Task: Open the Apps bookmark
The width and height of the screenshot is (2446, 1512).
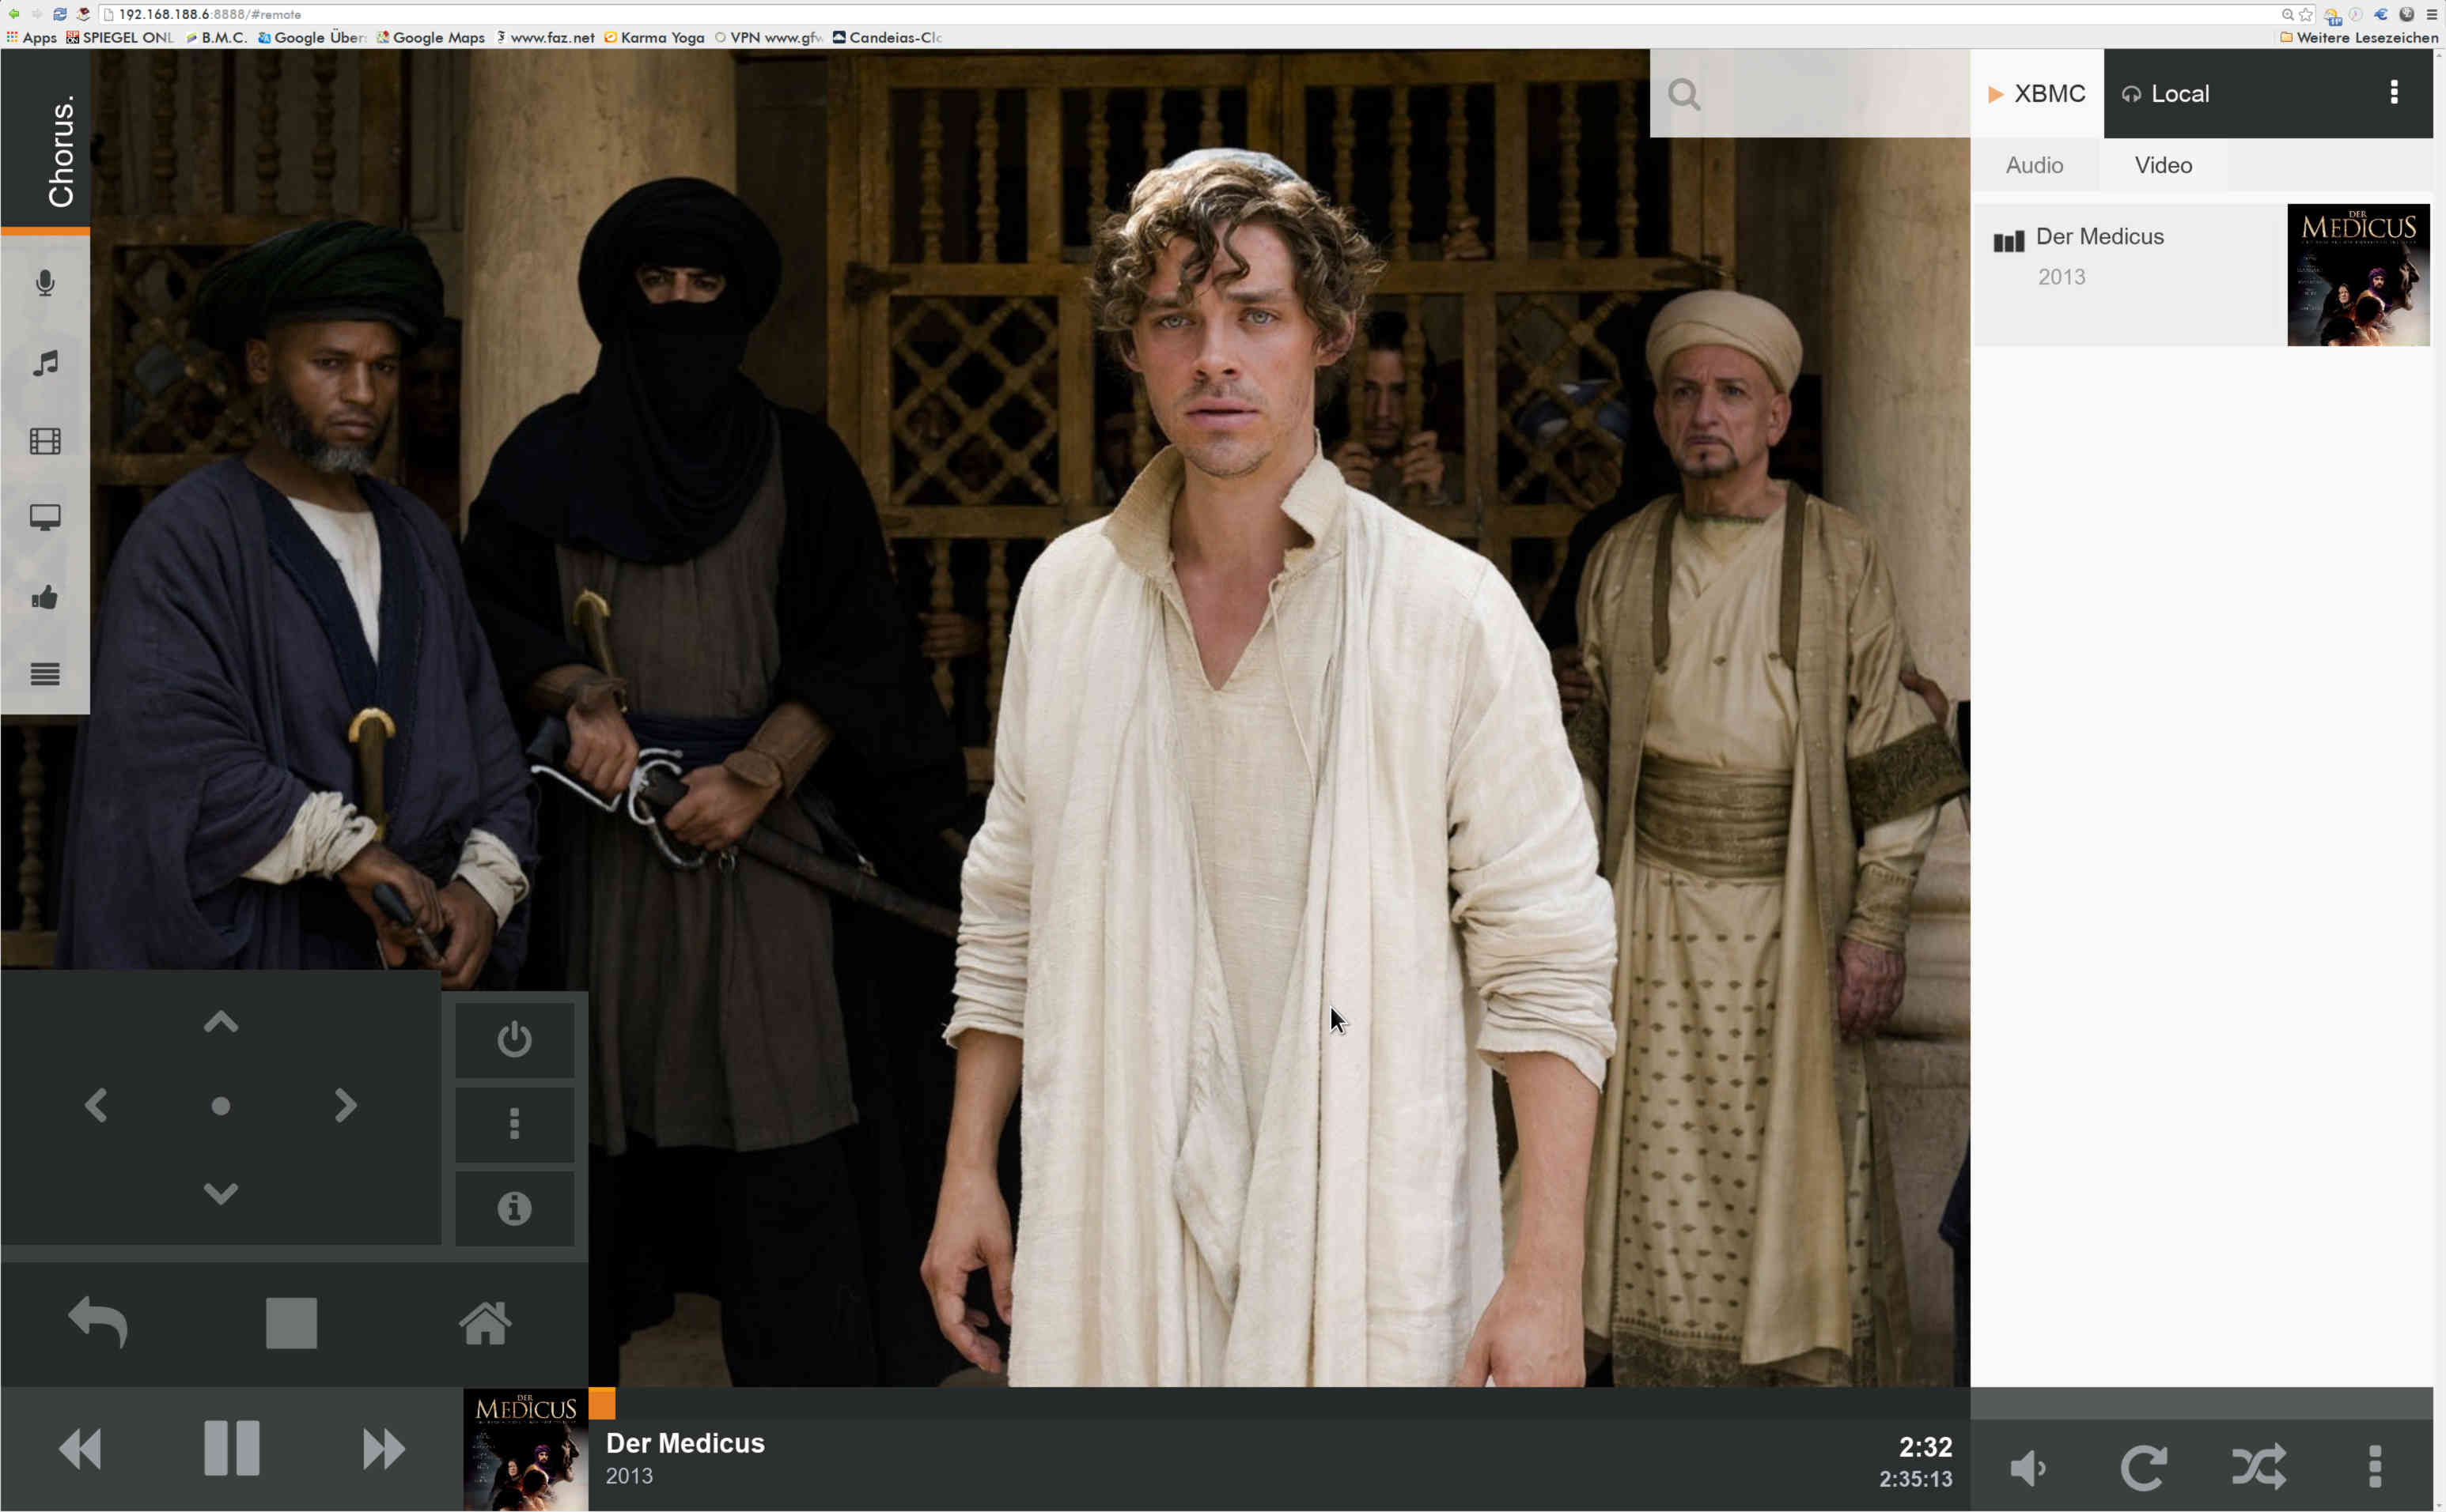Action: [31, 38]
